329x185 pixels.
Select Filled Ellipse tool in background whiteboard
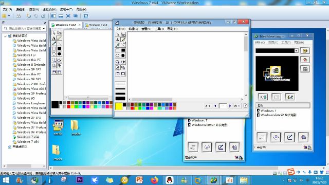60,54
